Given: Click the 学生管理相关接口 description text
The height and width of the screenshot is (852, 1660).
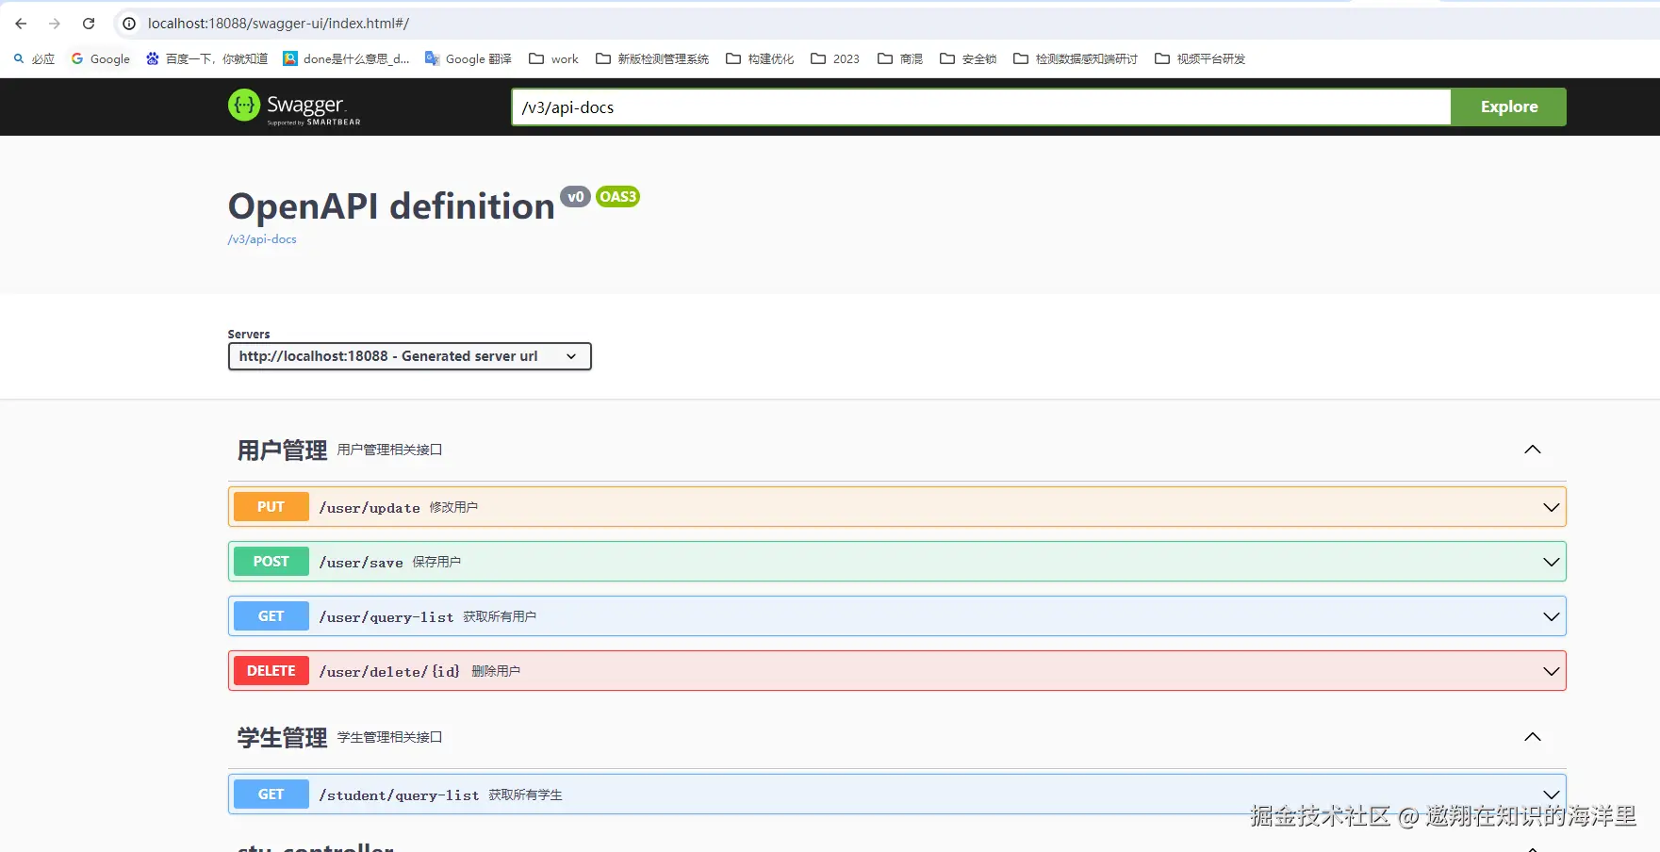Looking at the screenshot, I should tap(389, 737).
